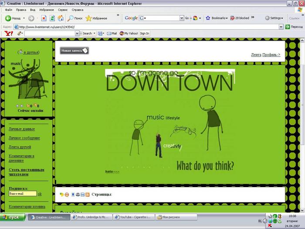Click the 28 blocked popup blocker button

coord(239,18)
